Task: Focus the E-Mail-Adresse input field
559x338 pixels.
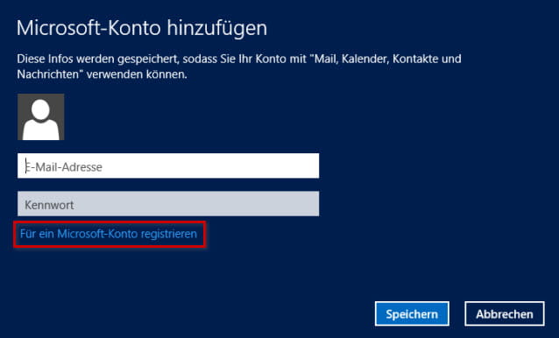Action: 168,165
